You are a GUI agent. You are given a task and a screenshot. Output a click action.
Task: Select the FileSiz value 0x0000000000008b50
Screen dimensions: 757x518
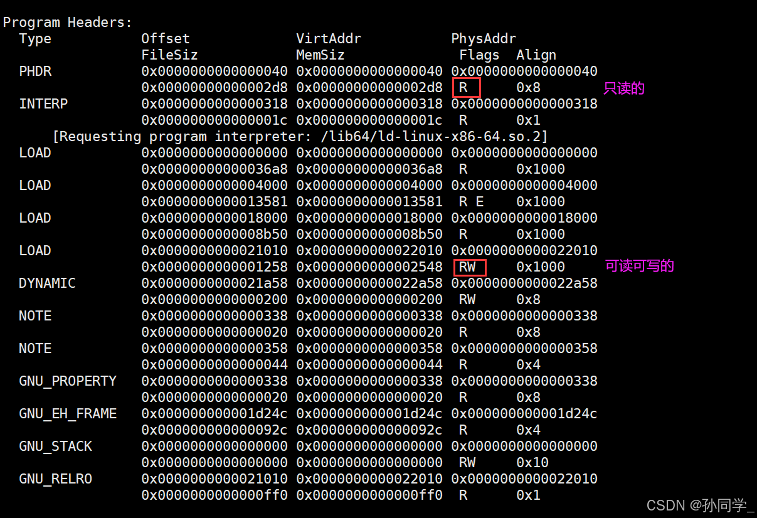click(214, 235)
